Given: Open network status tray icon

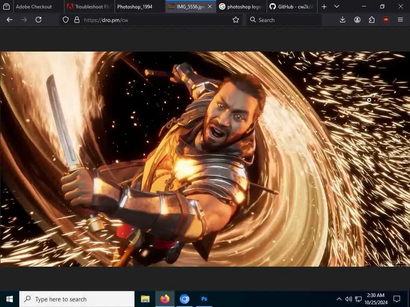Looking at the screenshot, I should 358,299.
